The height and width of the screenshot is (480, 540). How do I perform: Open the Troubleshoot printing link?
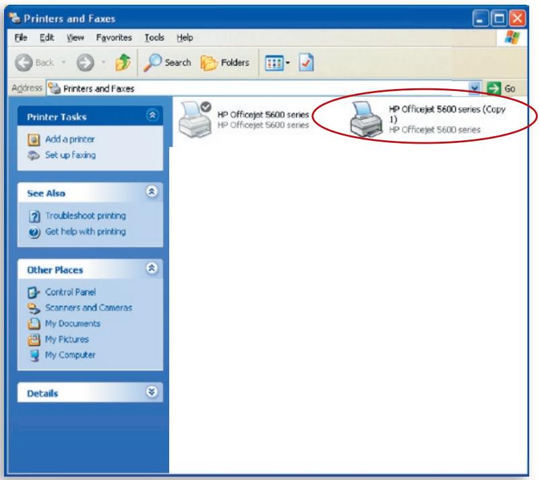click(x=86, y=216)
